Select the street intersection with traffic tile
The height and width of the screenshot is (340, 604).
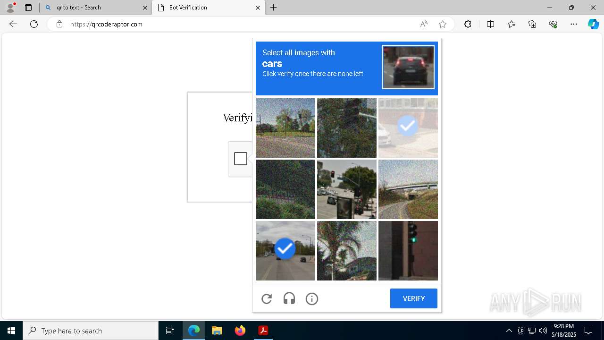point(347,189)
